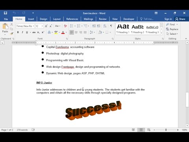Image resolution: width=189 pixels, height=142 pixels.
Task: Open the Developer tab
Action: point(129,19)
